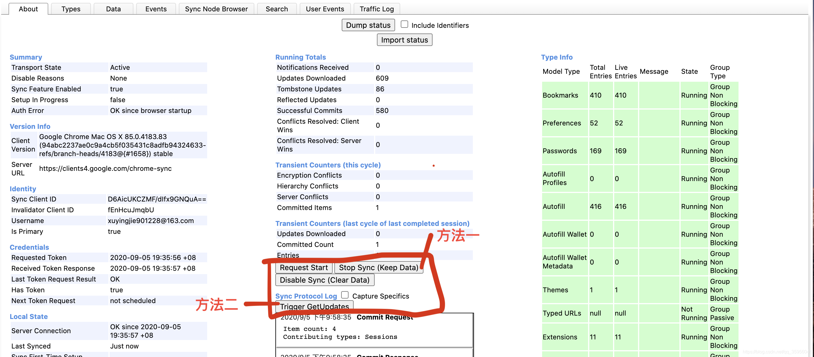
Task: Toggle the Capture Specifics checkbox
Action: click(345, 295)
